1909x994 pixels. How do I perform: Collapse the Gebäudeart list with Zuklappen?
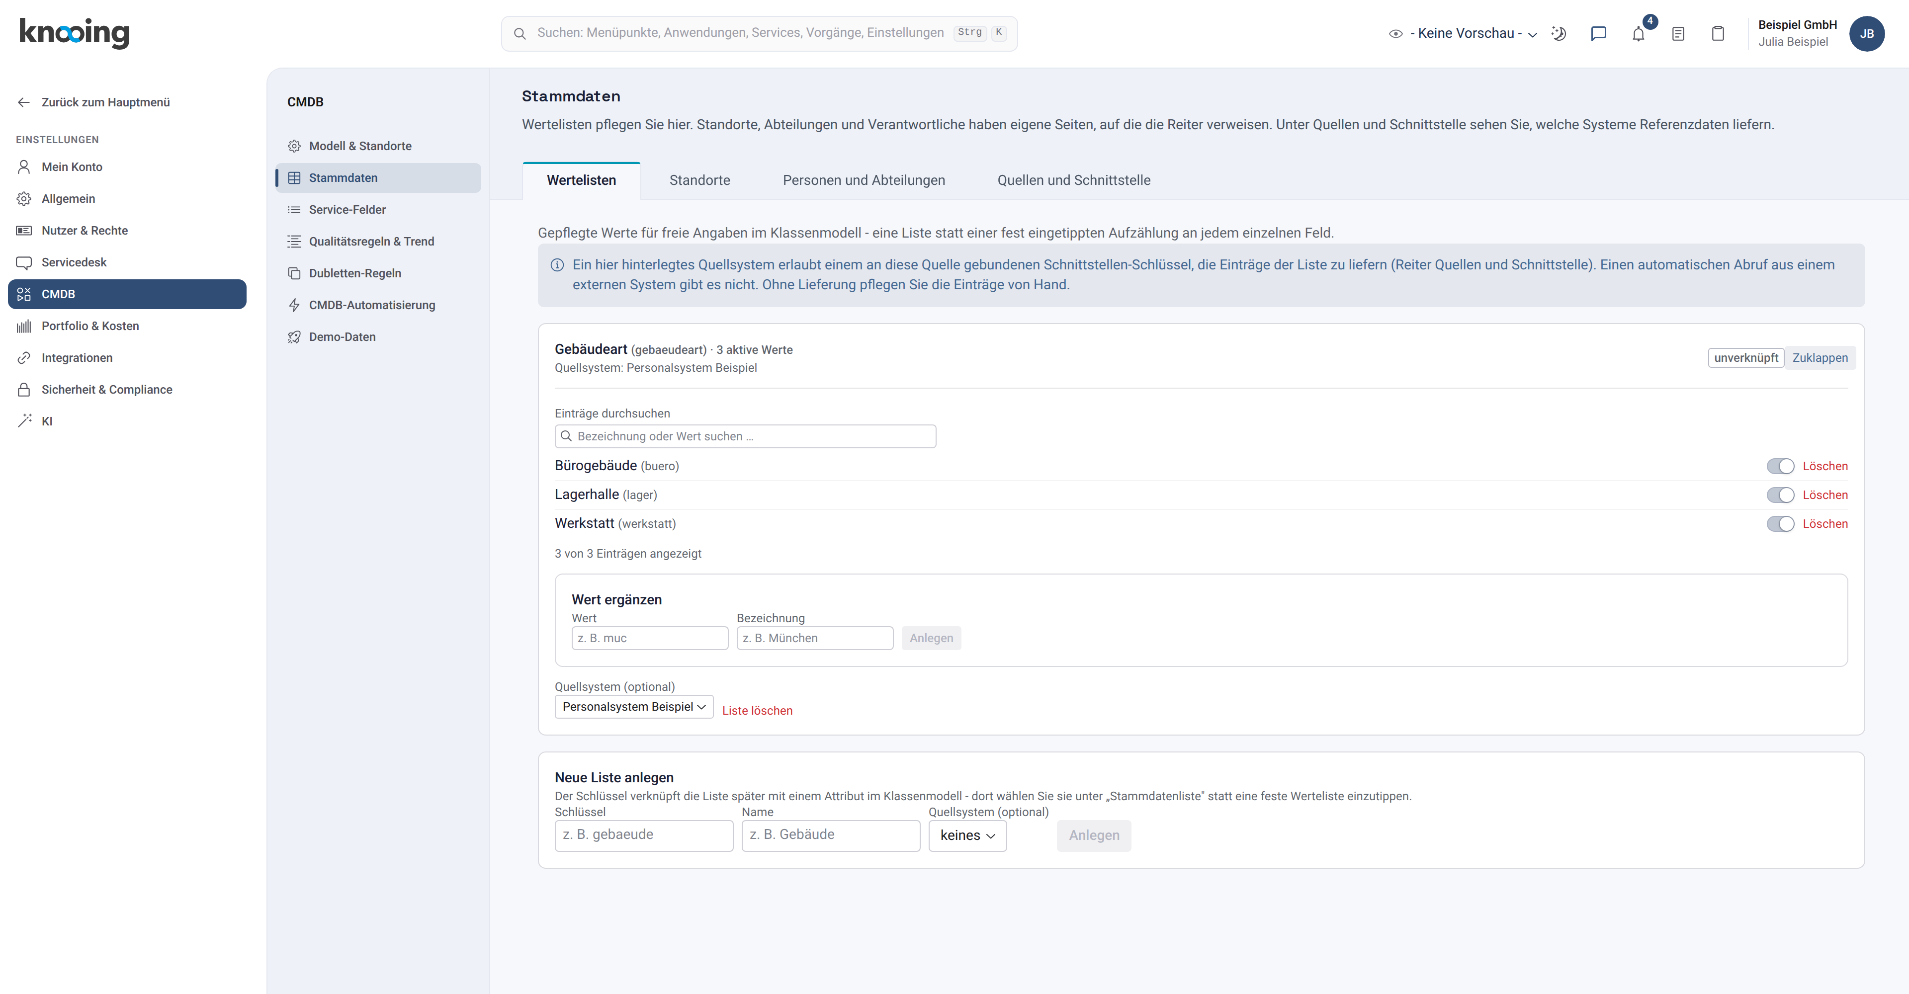coord(1820,358)
